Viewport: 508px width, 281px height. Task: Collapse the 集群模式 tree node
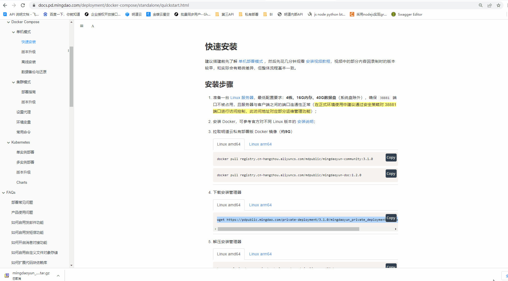coord(13,82)
